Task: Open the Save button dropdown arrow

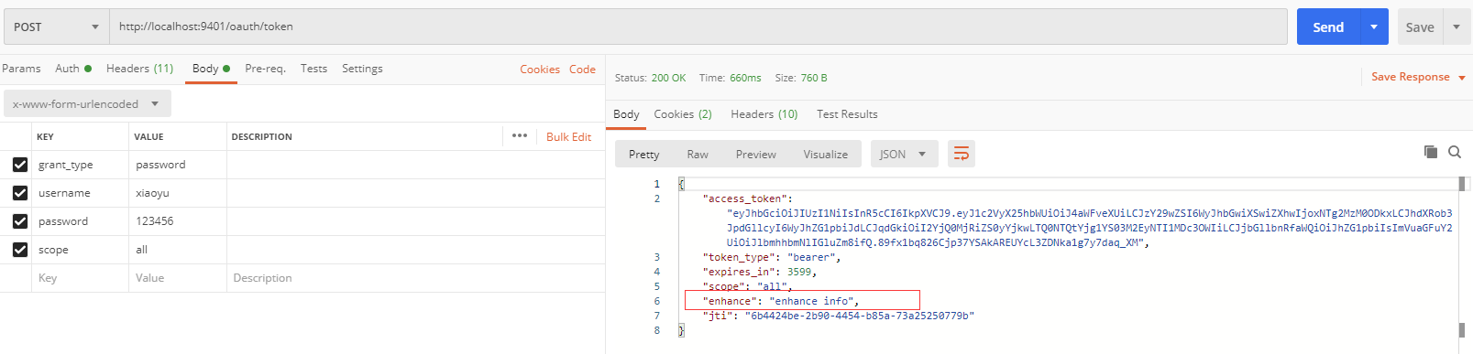Action: click(1457, 27)
